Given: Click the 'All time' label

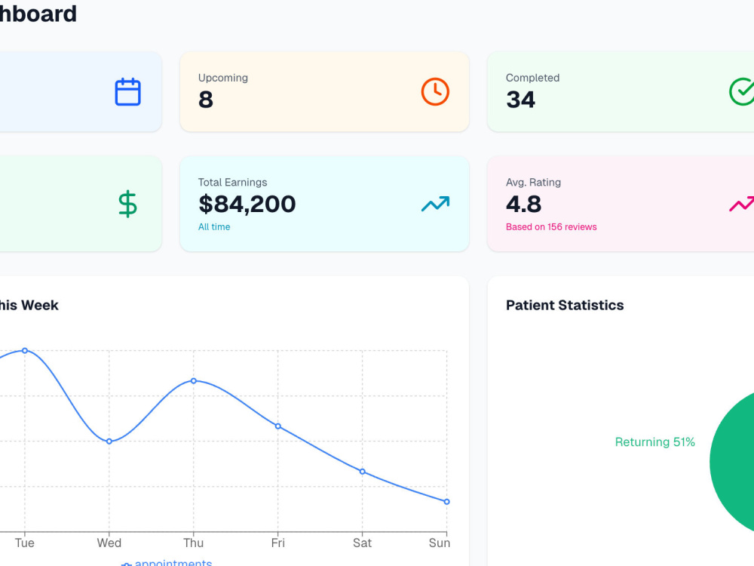Looking at the screenshot, I should point(214,226).
